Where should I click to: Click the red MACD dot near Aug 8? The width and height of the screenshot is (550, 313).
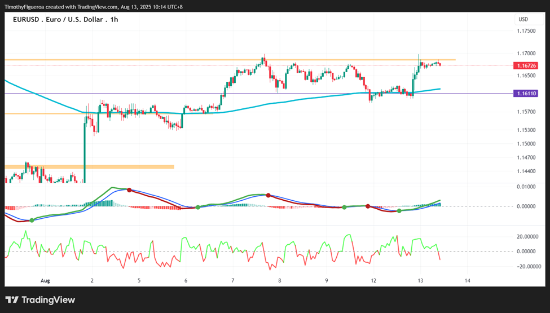[268, 195]
